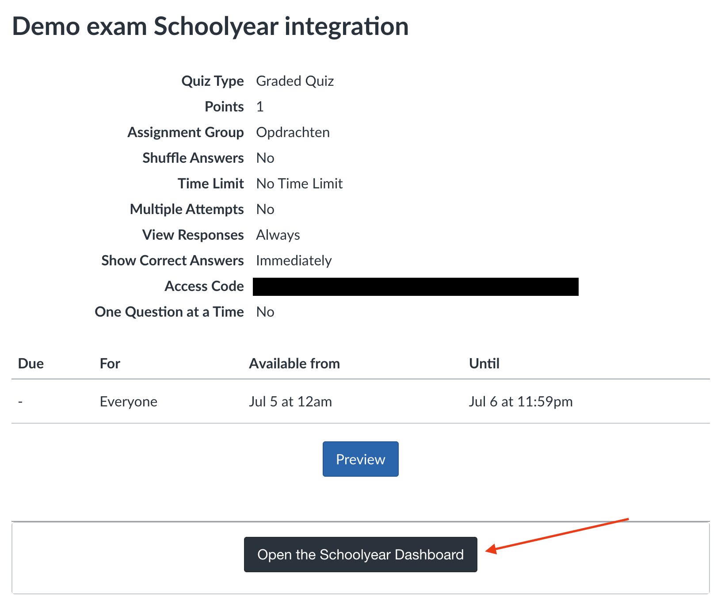Select the 'Time Limit' label
This screenshot has height=597, width=717.
[211, 184]
